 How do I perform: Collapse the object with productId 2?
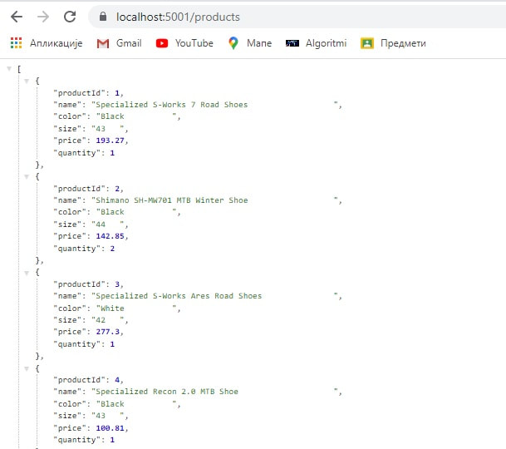coord(27,176)
